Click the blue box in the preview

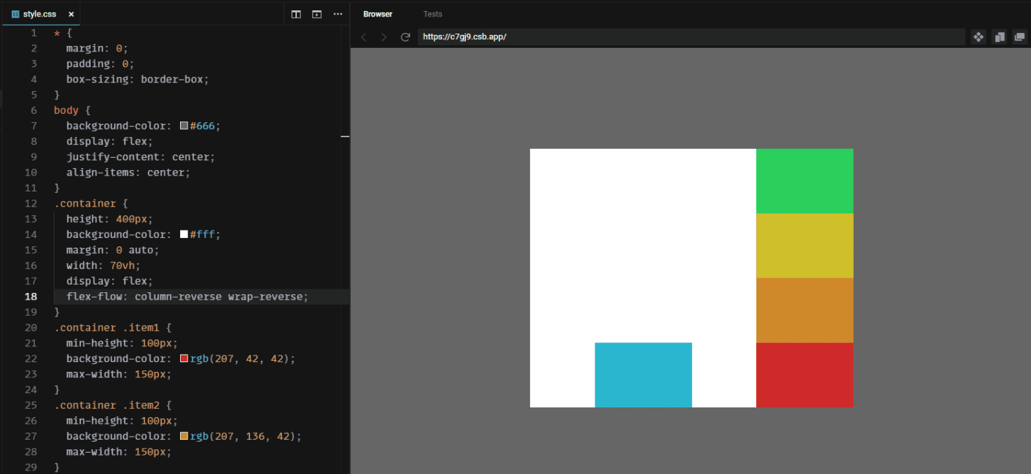(643, 375)
